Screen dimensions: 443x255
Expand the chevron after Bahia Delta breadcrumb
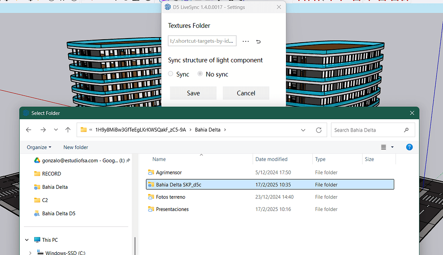click(225, 130)
